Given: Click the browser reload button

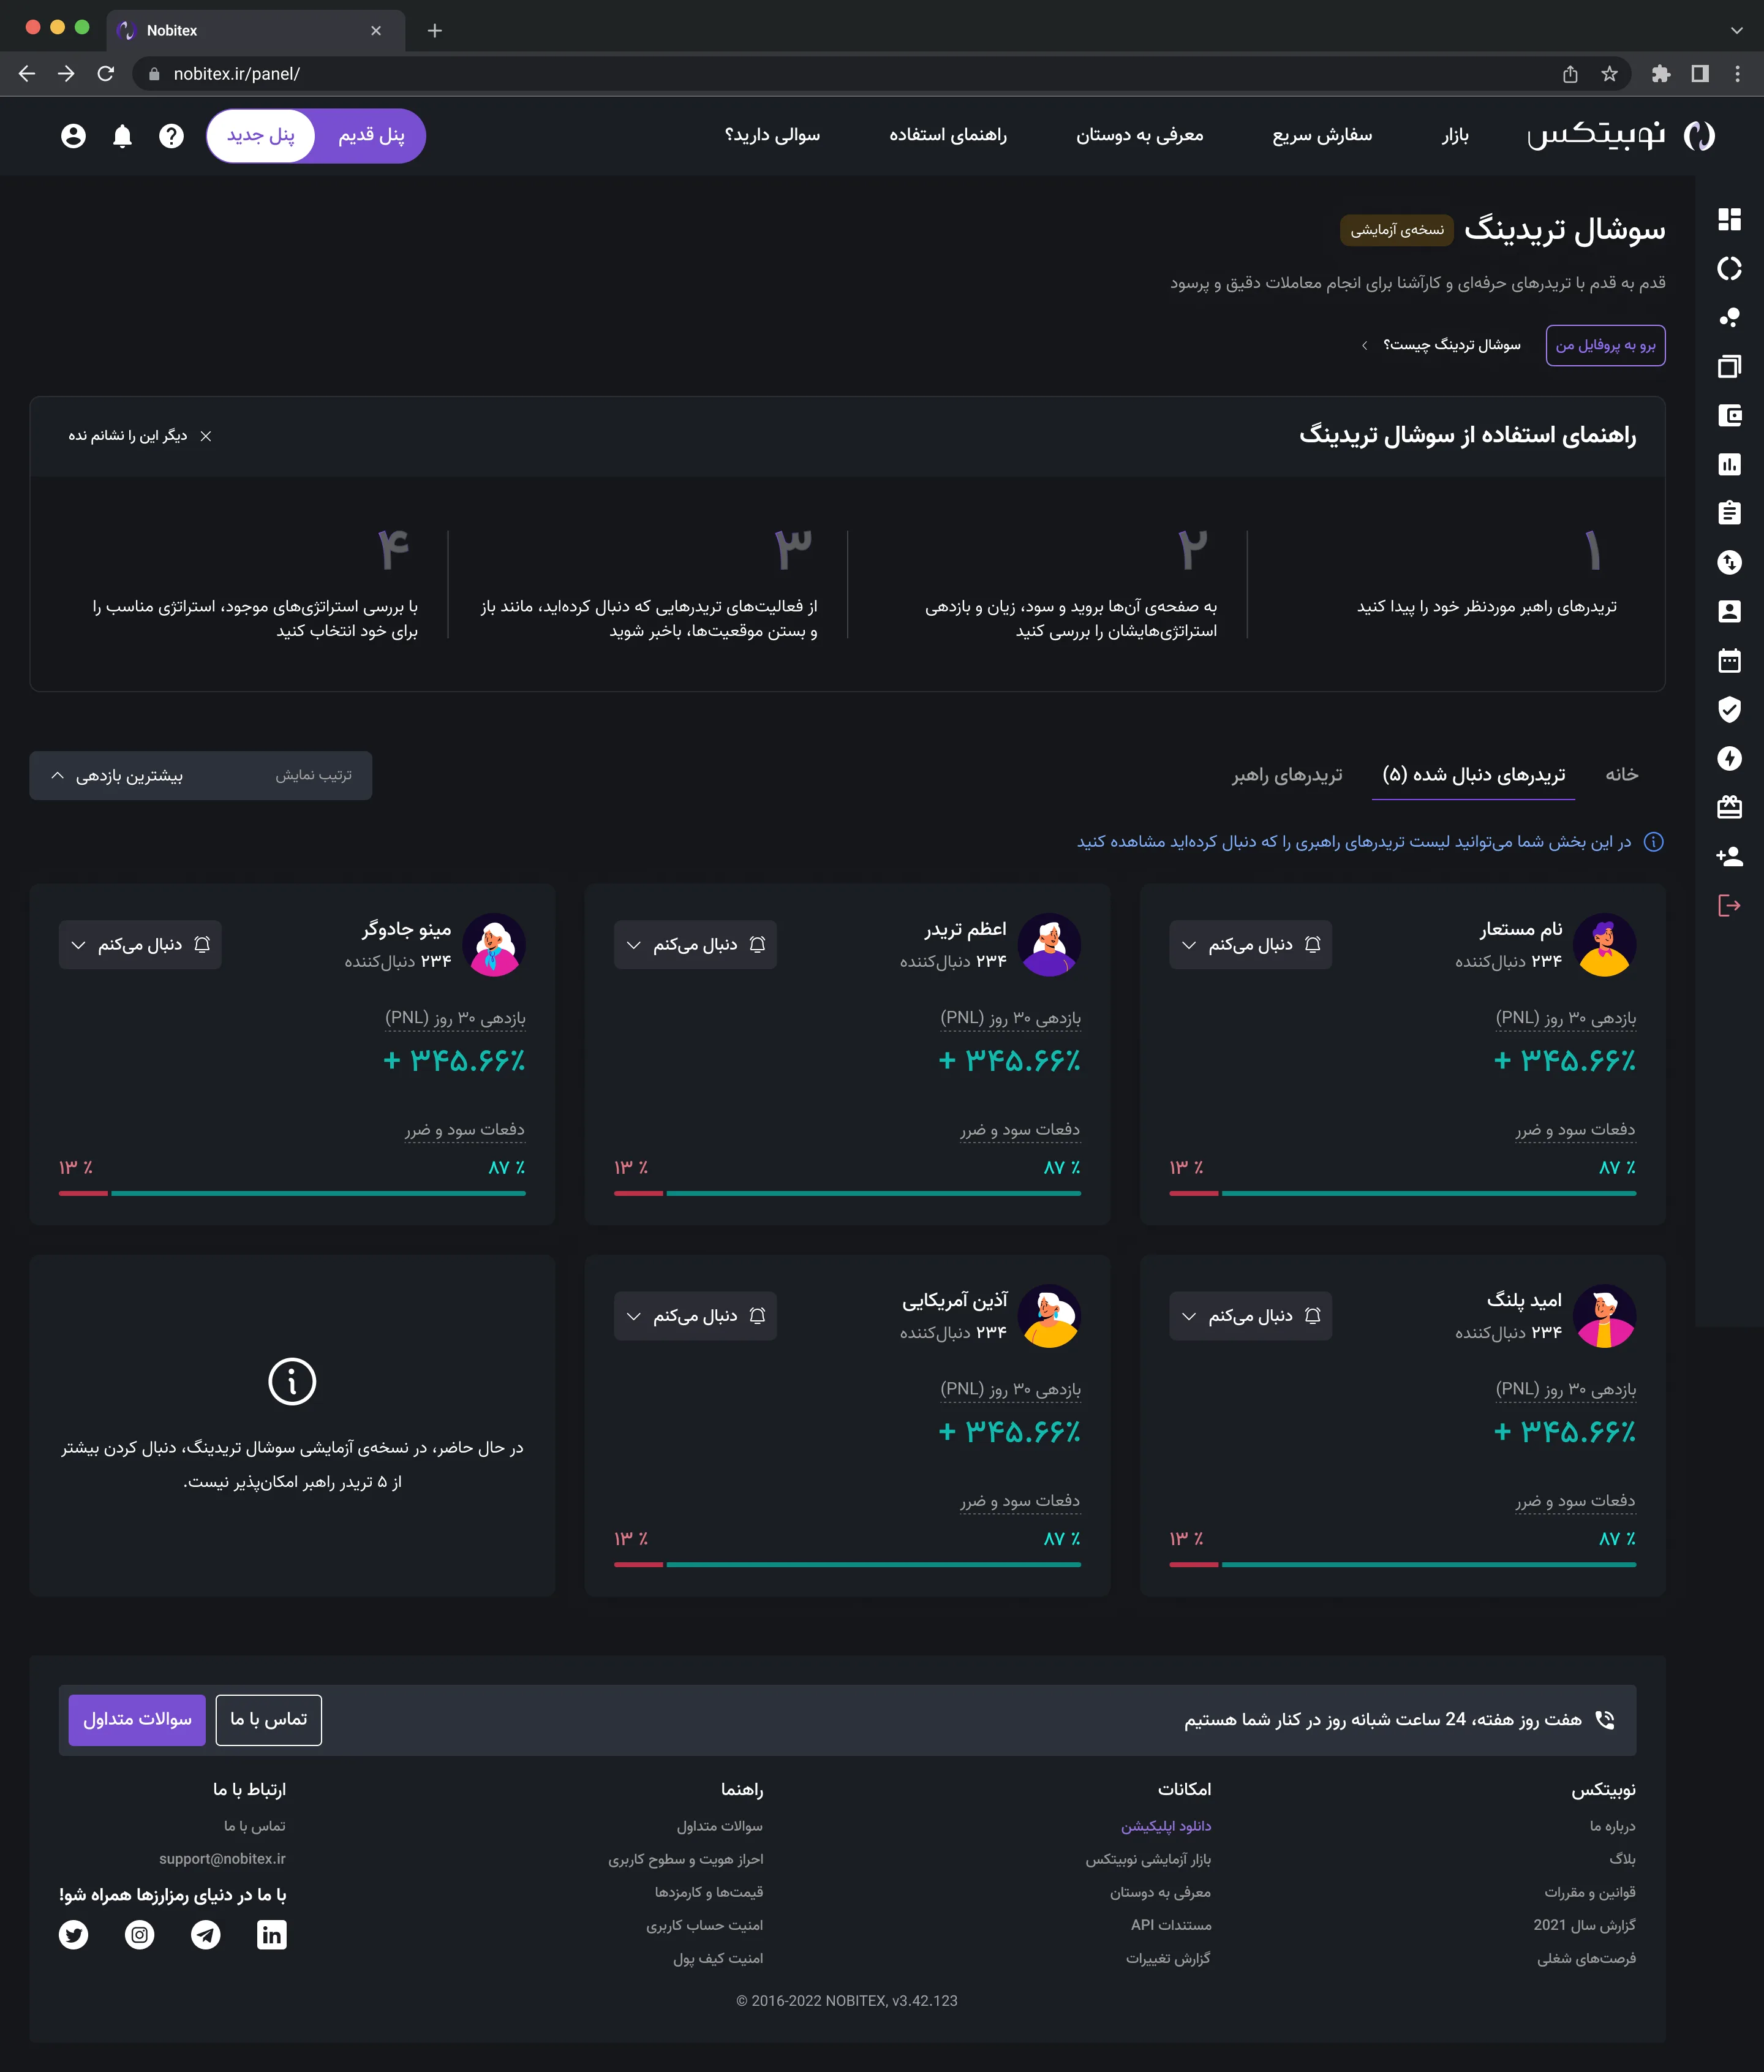Looking at the screenshot, I should click(106, 74).
